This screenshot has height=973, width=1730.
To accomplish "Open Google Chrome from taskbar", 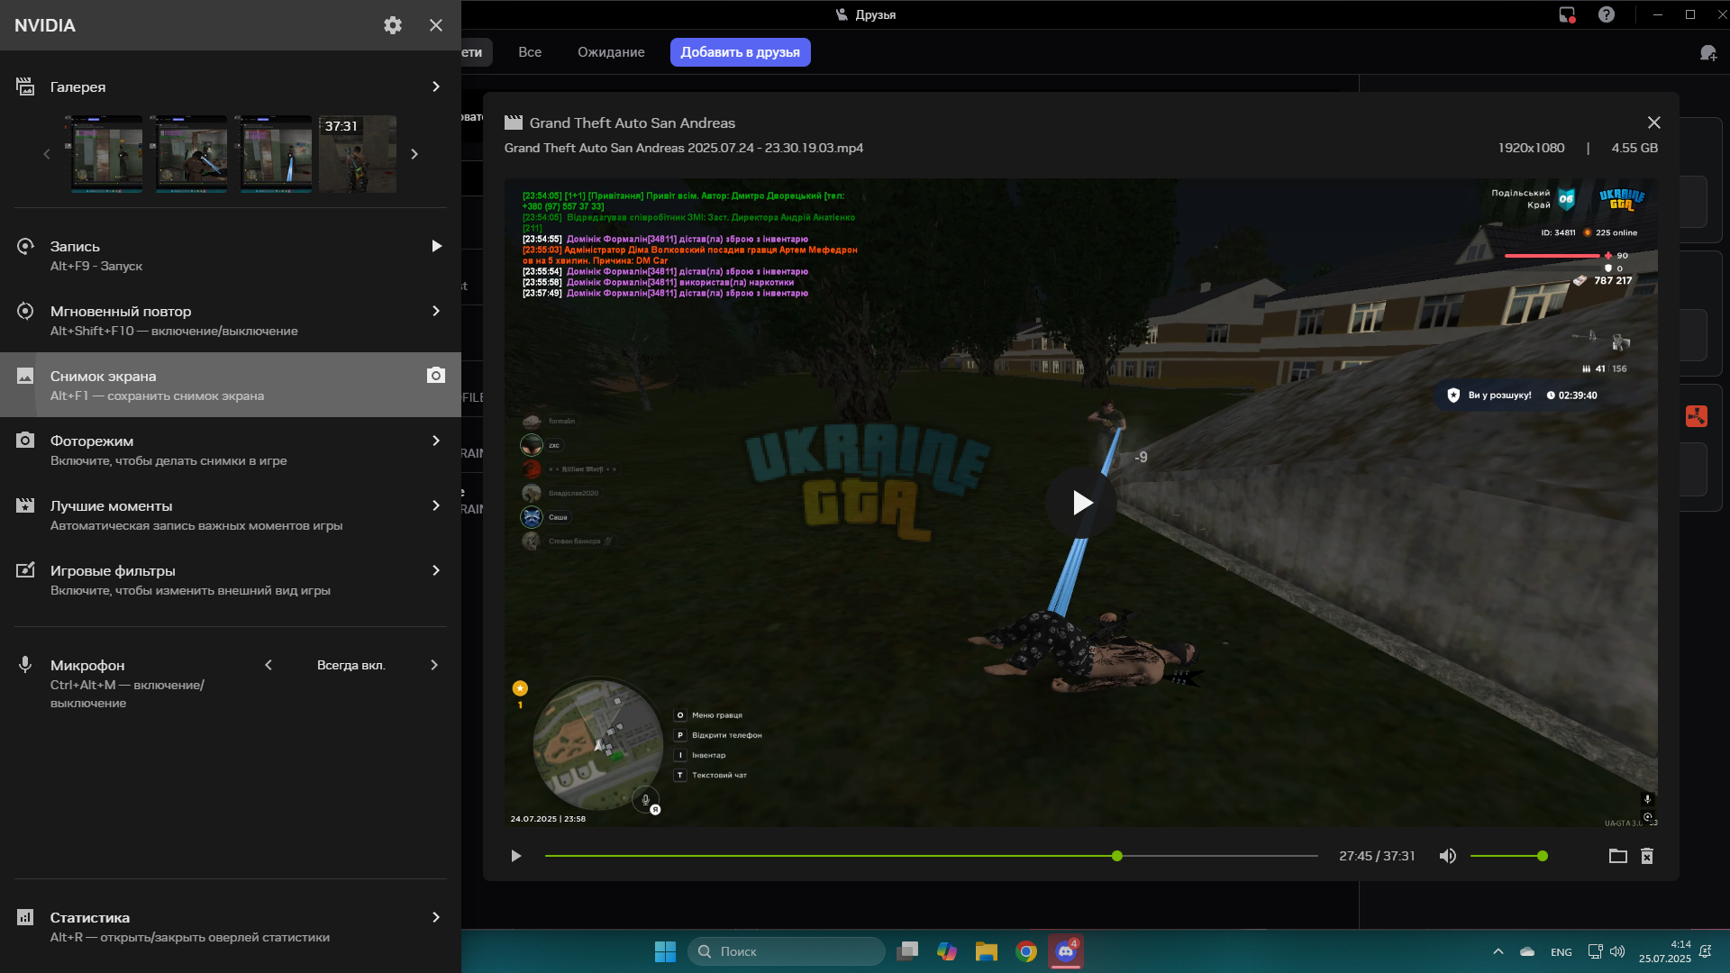I will pos(1026,951).
